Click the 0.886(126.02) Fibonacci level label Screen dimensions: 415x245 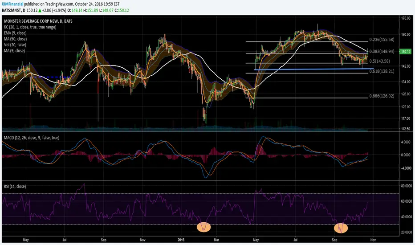382,96
